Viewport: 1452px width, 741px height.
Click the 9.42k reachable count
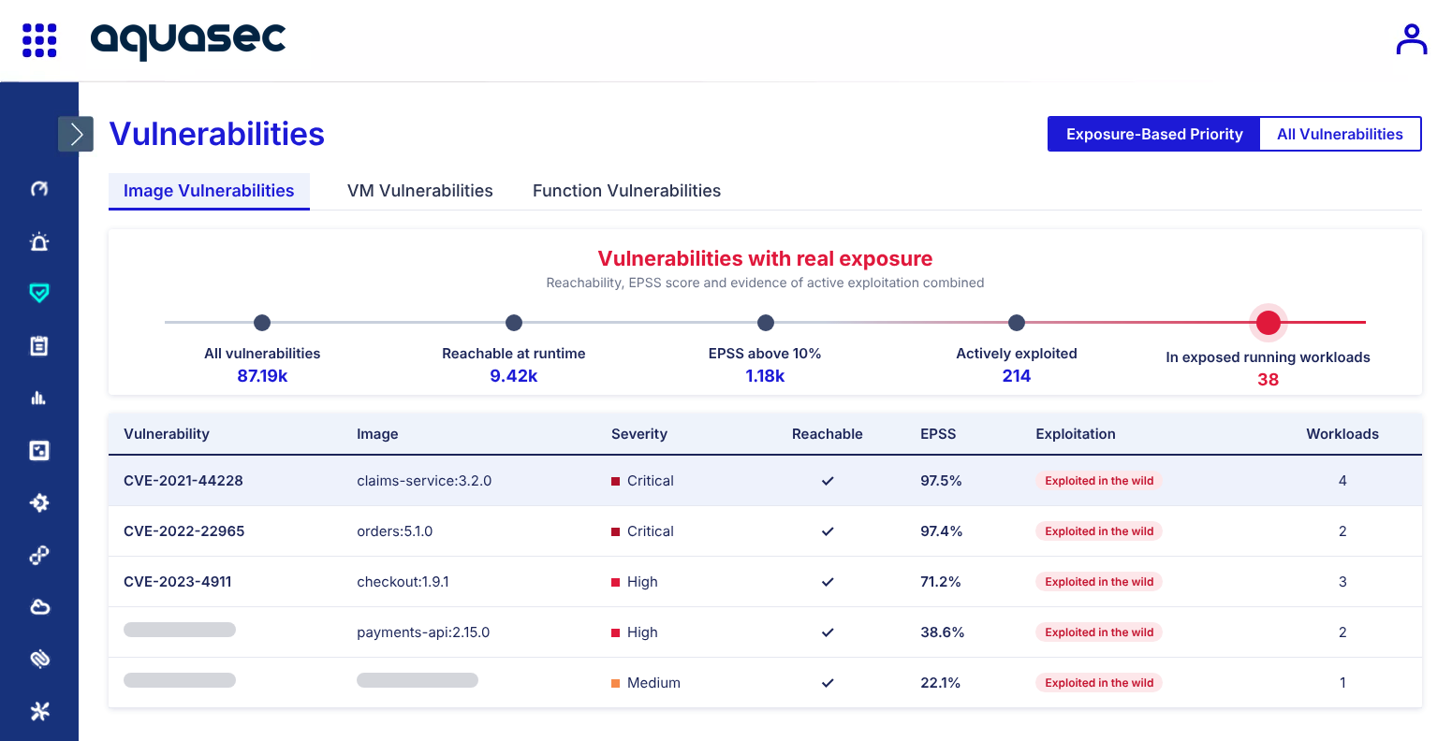point(514,376)
